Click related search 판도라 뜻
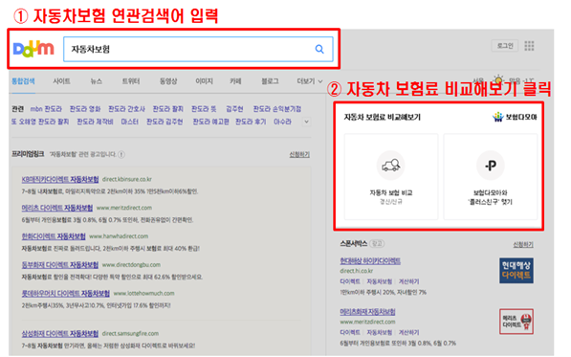571x357 pixels. pyautogui.click(x=204, y=109)
